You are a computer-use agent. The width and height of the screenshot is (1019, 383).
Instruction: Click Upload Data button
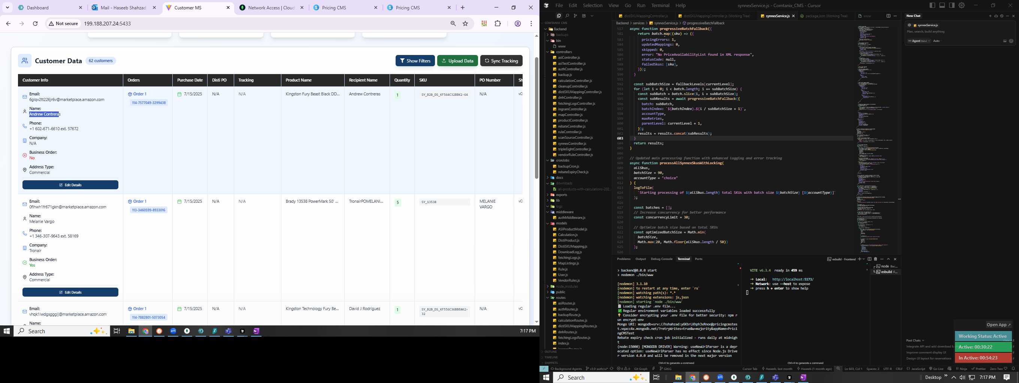pos(457,61)
